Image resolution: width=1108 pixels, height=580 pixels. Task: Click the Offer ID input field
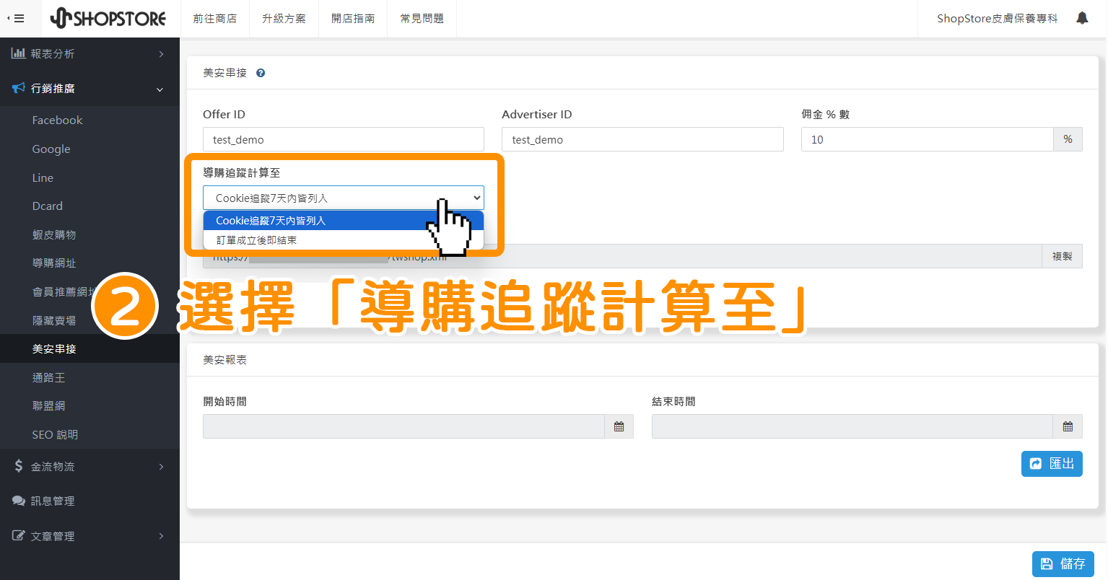click(344, 139)
